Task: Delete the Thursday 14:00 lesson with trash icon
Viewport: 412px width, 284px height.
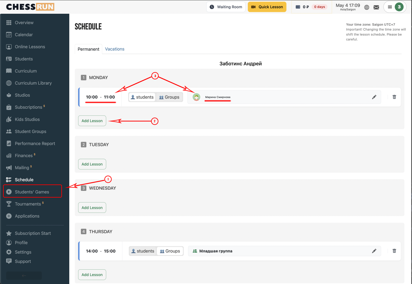Action: [394, 251]
